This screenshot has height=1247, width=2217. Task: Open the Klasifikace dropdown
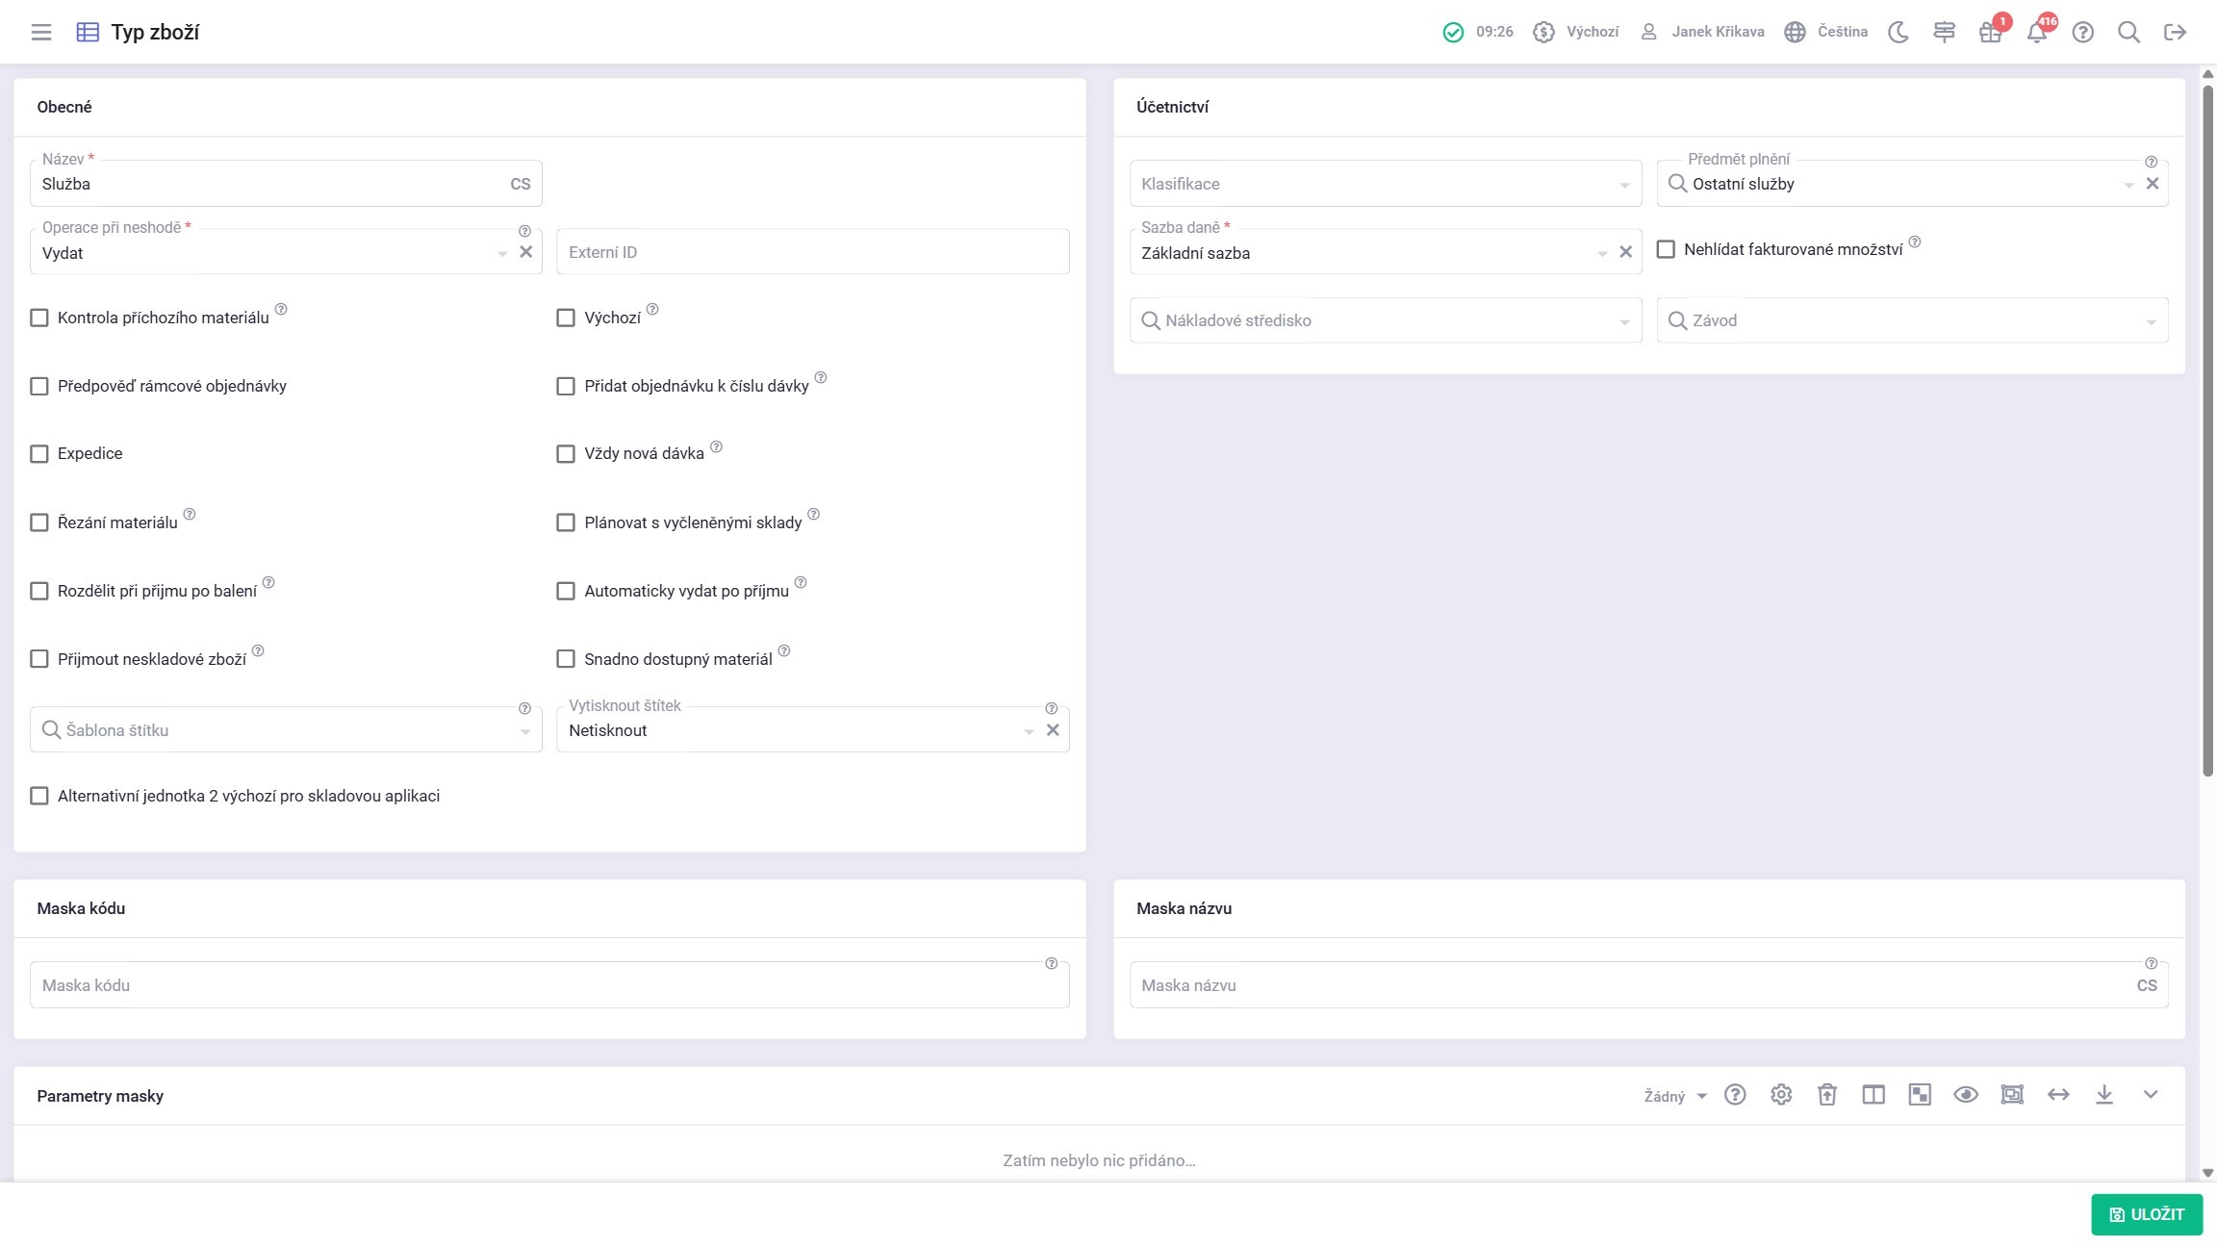pos(1386,184)
